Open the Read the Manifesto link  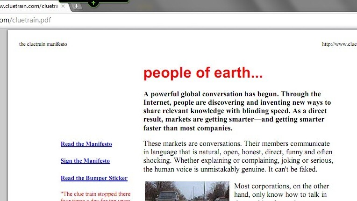(x=86, y=144)
